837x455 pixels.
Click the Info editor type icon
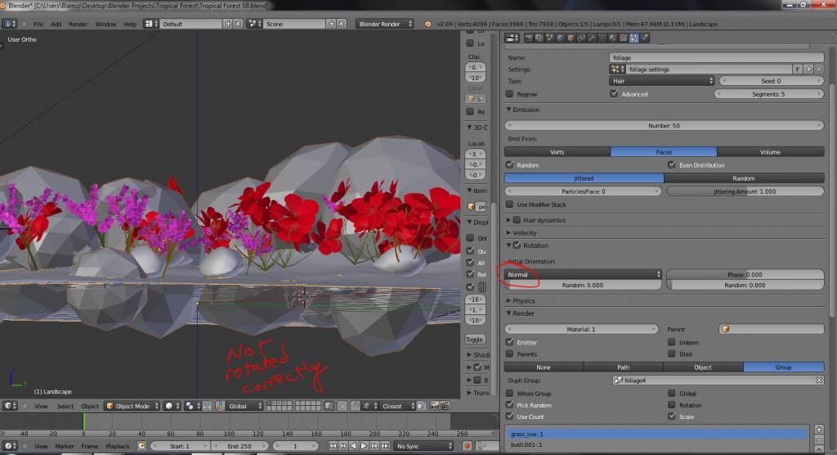point(10,24)
